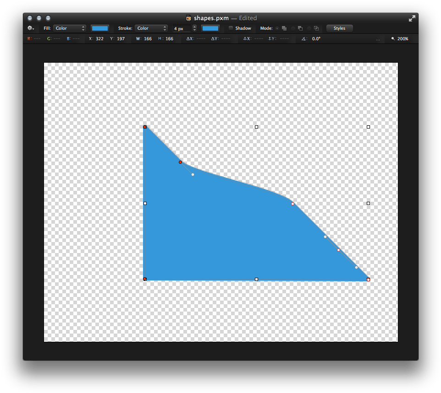Click the X position value 322
The width and height of the screenshot is (441, 393).
99,39
